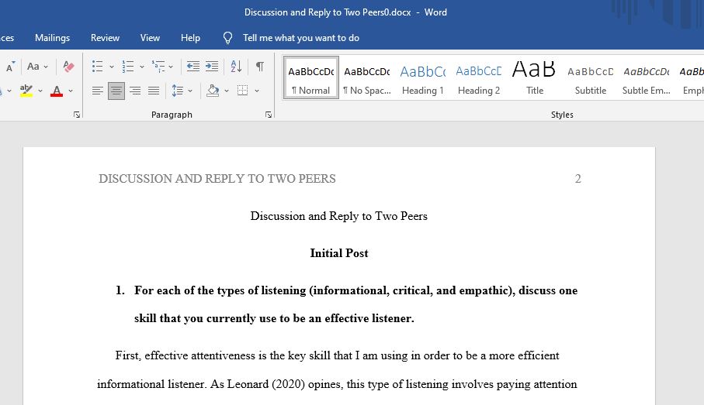Open the Shading color dropdown arrow
Image resolution: width=704 pixels, height=405 pixels.
coord(227,91)
